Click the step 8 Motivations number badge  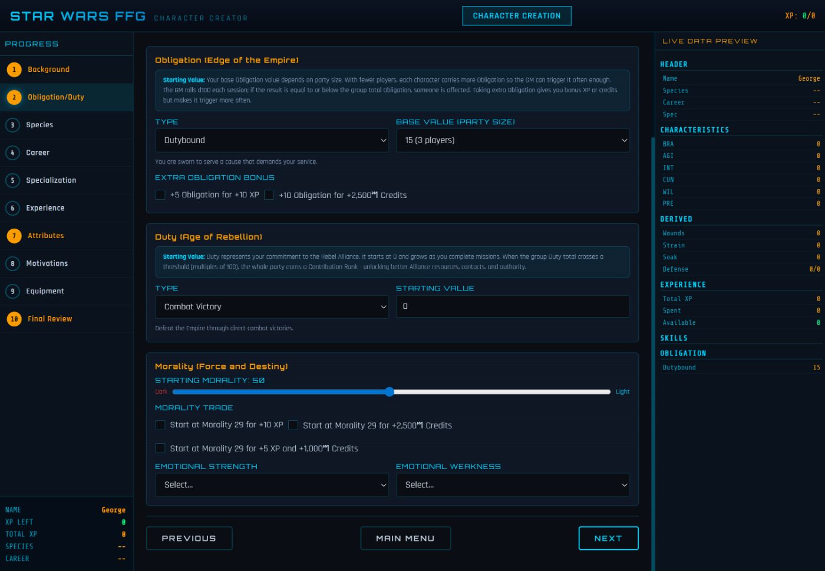(x=12, y=263)
